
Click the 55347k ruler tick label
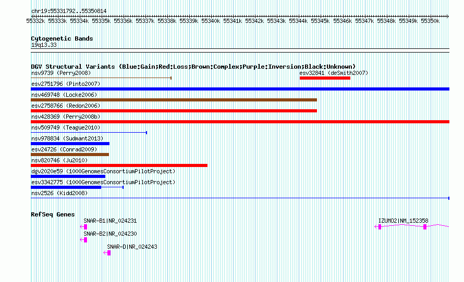pyautogui.click(x=364, y=21)
